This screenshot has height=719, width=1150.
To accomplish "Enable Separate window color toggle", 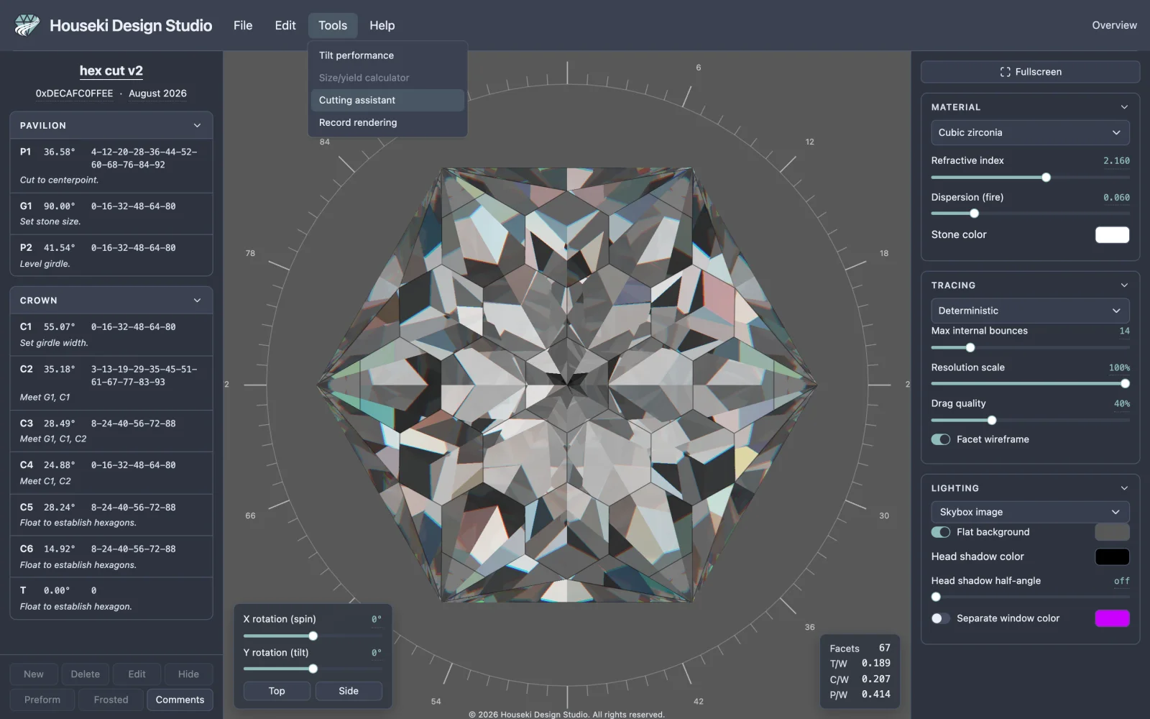I will (940, 618).
